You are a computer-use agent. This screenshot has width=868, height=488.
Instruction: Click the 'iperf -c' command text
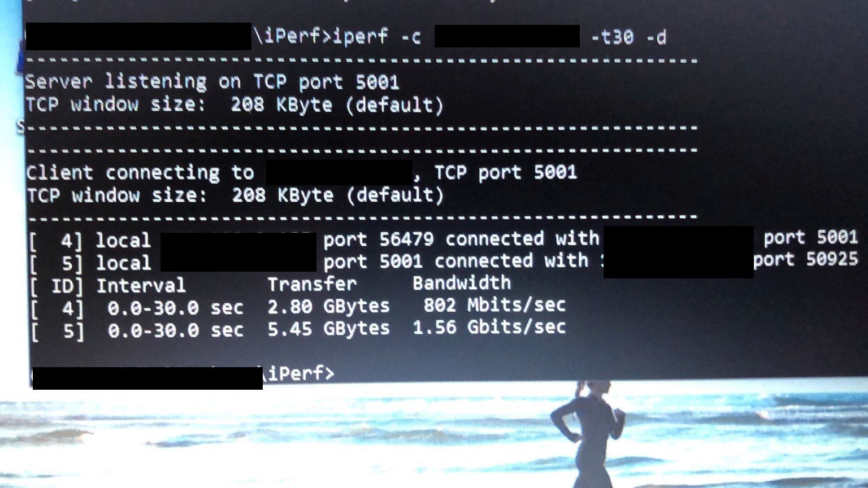(377, 37)
